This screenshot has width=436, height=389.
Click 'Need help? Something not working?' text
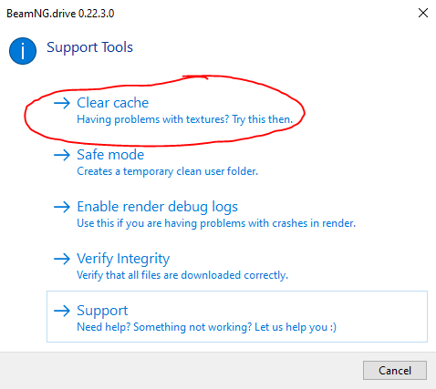pos(164,327)
